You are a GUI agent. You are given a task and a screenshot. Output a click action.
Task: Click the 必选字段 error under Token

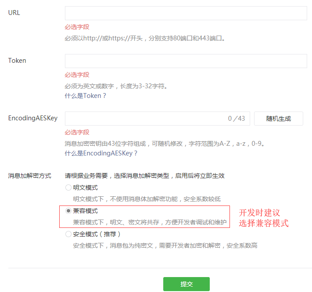[77, 75]
